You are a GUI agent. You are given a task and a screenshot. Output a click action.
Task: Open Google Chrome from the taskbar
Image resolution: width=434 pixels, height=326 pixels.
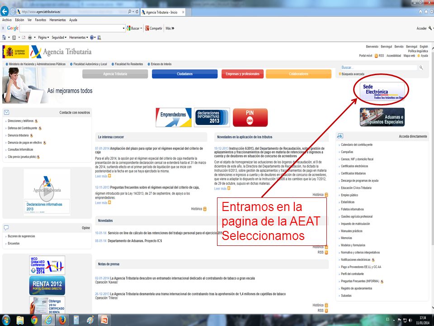tap(34, 320)
